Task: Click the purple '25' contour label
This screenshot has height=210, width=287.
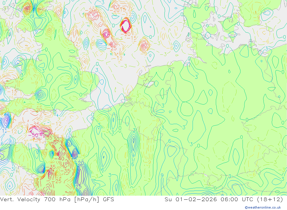Action: (x=79, y=187)
